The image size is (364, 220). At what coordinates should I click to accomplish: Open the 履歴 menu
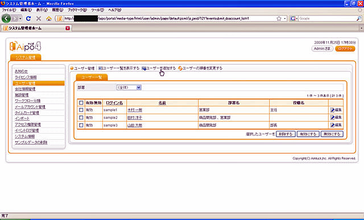[x=57, y=10]
